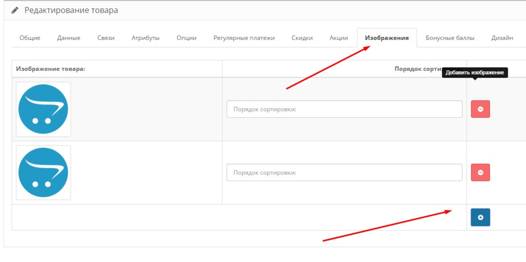
Task: Focus the second 'Порядок сортировки' input field
Action: 344,172
